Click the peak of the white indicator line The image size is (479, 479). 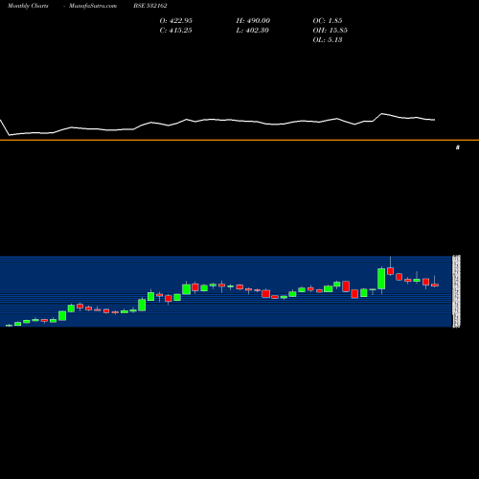coord(382,113)
